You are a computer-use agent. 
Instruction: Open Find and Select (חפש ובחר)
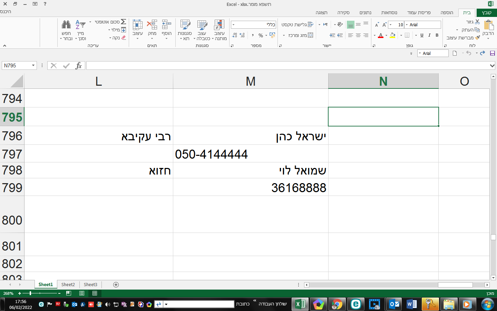(x=66, y=30)
